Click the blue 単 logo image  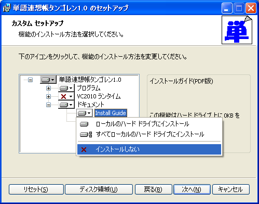pos(237,30)
